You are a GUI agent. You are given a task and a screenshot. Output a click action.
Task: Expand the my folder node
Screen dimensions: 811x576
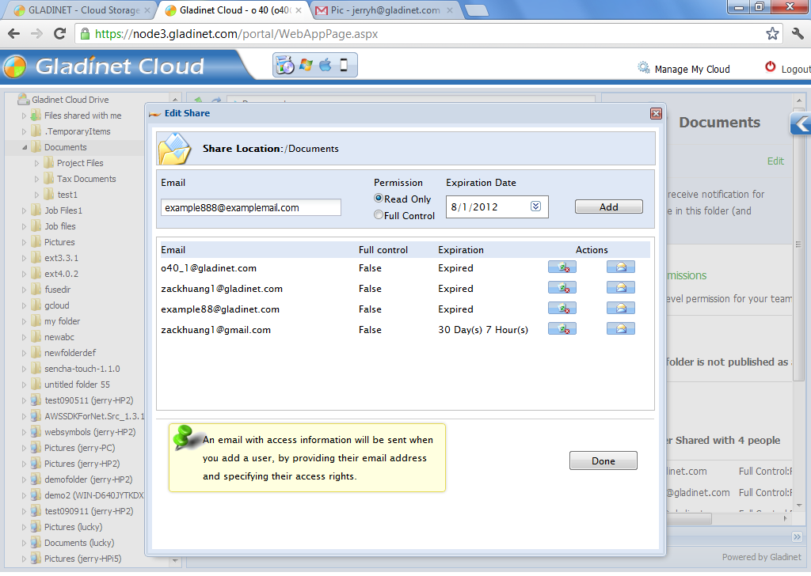pyautogui.click(x=24, y=321)
